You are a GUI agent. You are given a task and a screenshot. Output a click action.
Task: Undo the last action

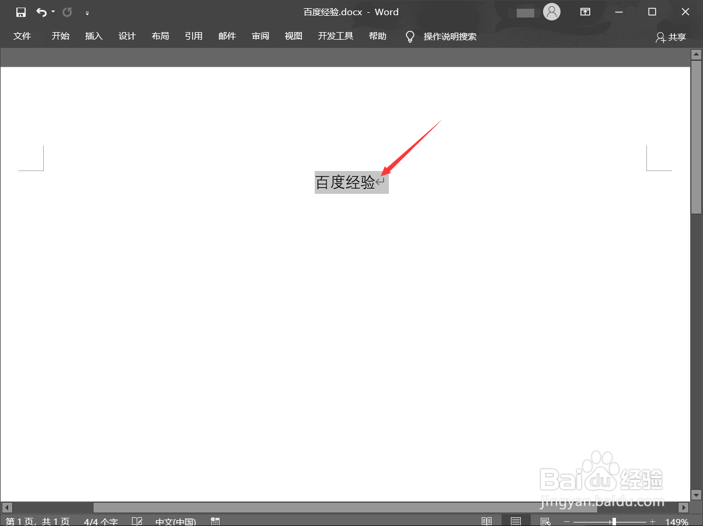[41, 12]
